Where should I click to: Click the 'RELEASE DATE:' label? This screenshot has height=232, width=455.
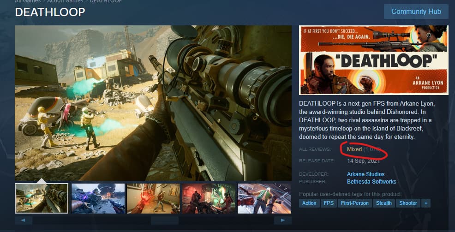(x=317, y=161)
